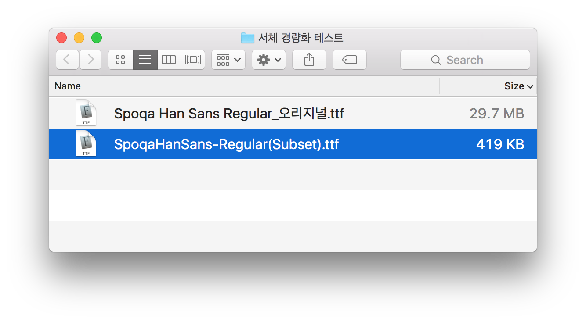586x322 pixels.
Task: Minimize the Finder window with yellow button
Action: [79, 38]
